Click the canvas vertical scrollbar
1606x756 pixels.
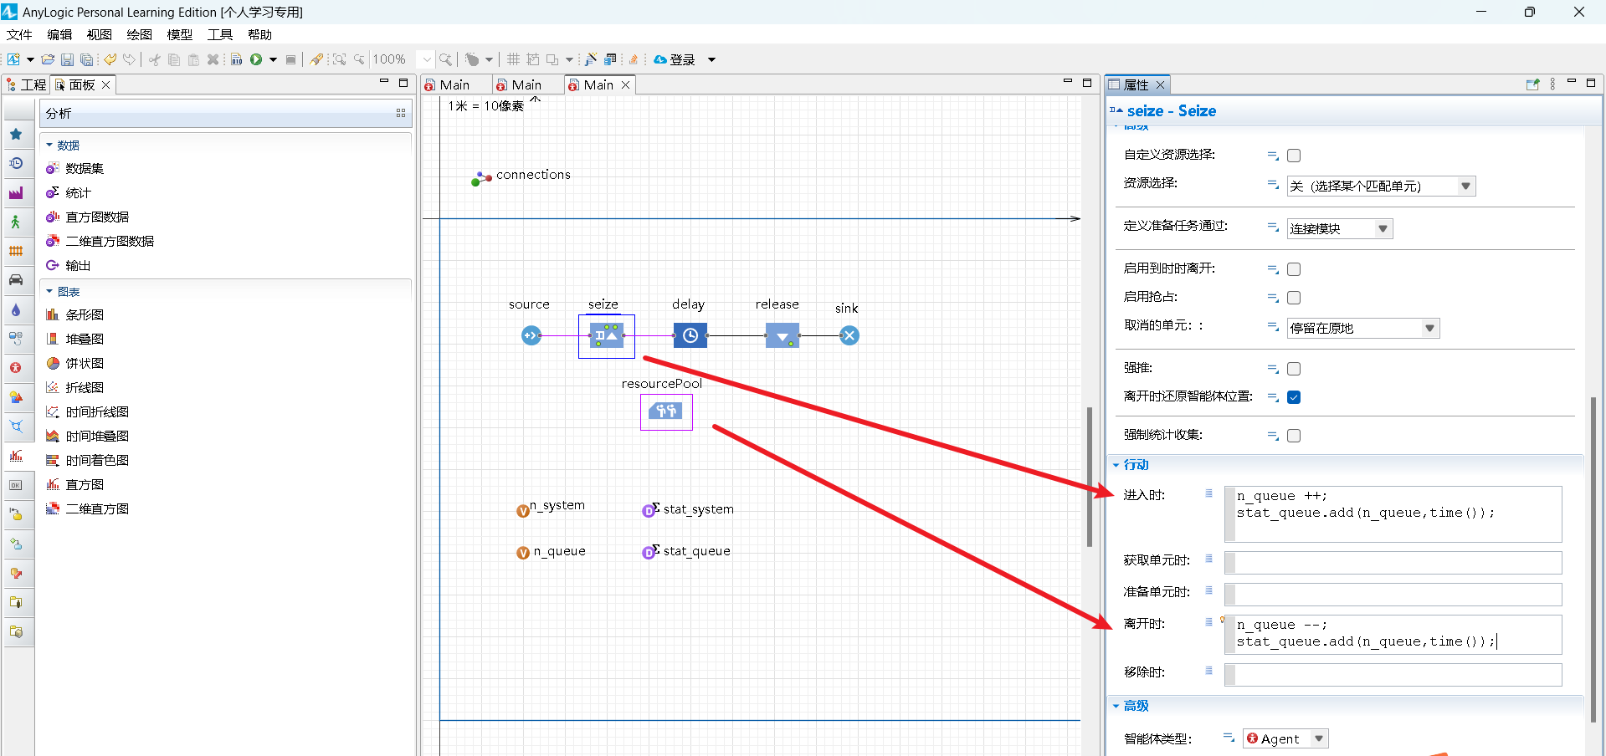click(1089, 477)
